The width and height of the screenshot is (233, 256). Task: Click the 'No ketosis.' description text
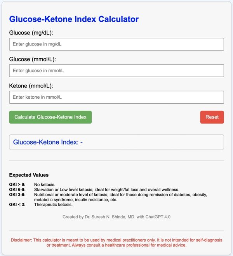pos(45,185)
